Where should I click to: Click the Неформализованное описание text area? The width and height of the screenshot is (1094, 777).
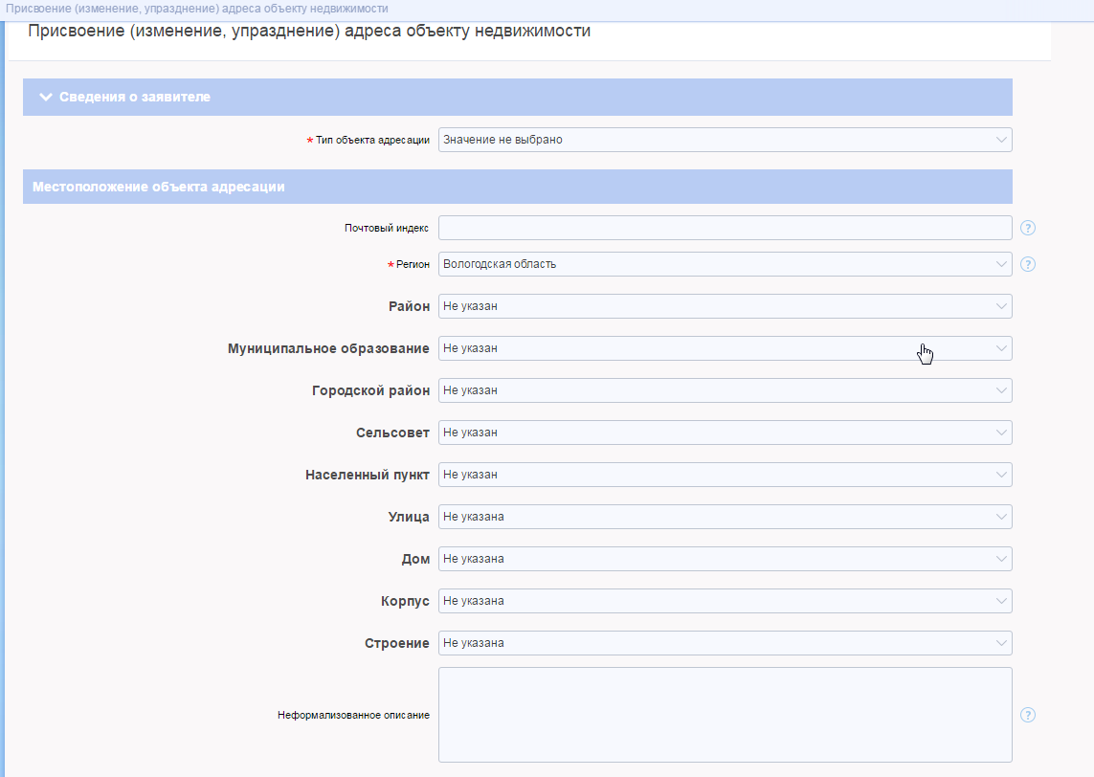(x=725, y=715)
